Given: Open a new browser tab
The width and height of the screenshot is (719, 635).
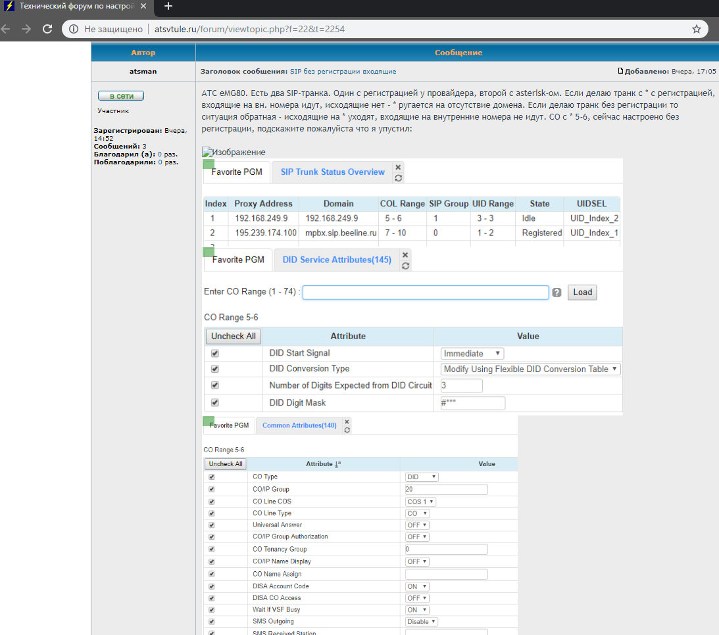Looking at the screenshot, I should coord(168,6).
